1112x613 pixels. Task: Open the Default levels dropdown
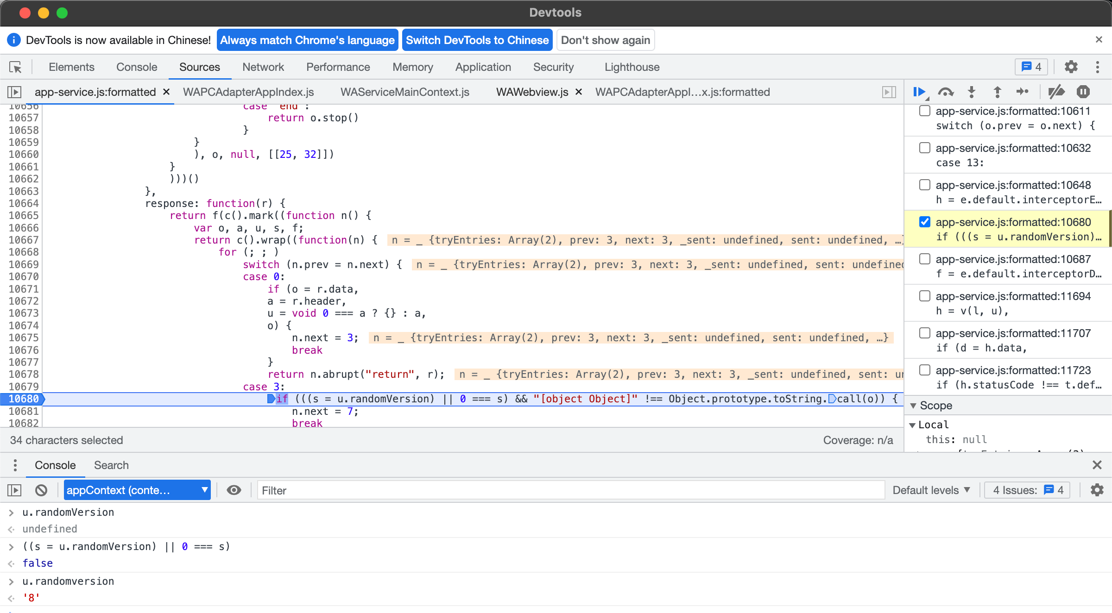(931, 490)
